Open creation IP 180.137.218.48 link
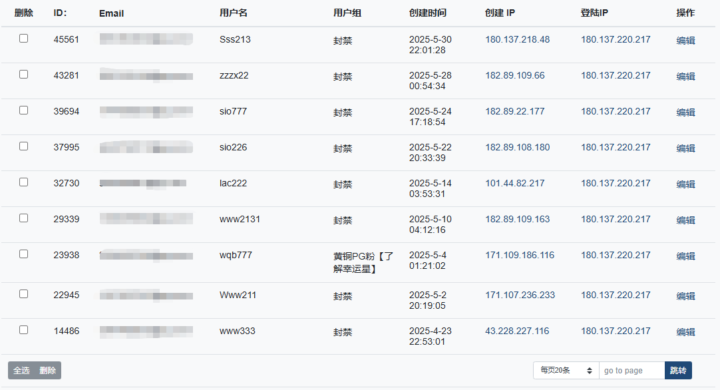This screenshot has width=720, height=390. click(518, 39)
